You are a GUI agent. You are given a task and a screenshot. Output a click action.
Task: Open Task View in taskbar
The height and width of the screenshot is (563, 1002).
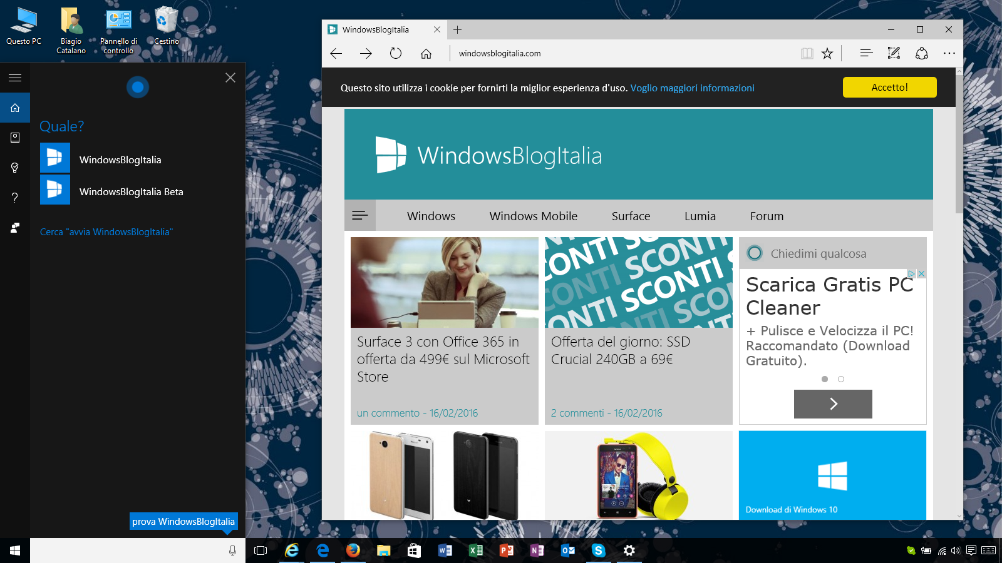(x=261, y=550)
